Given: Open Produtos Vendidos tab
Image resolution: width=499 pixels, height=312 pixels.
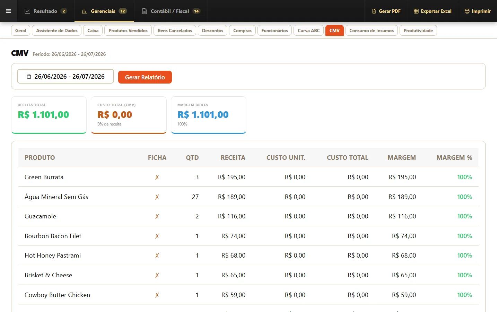Looking at the screenshot, I should coord(128,31).
